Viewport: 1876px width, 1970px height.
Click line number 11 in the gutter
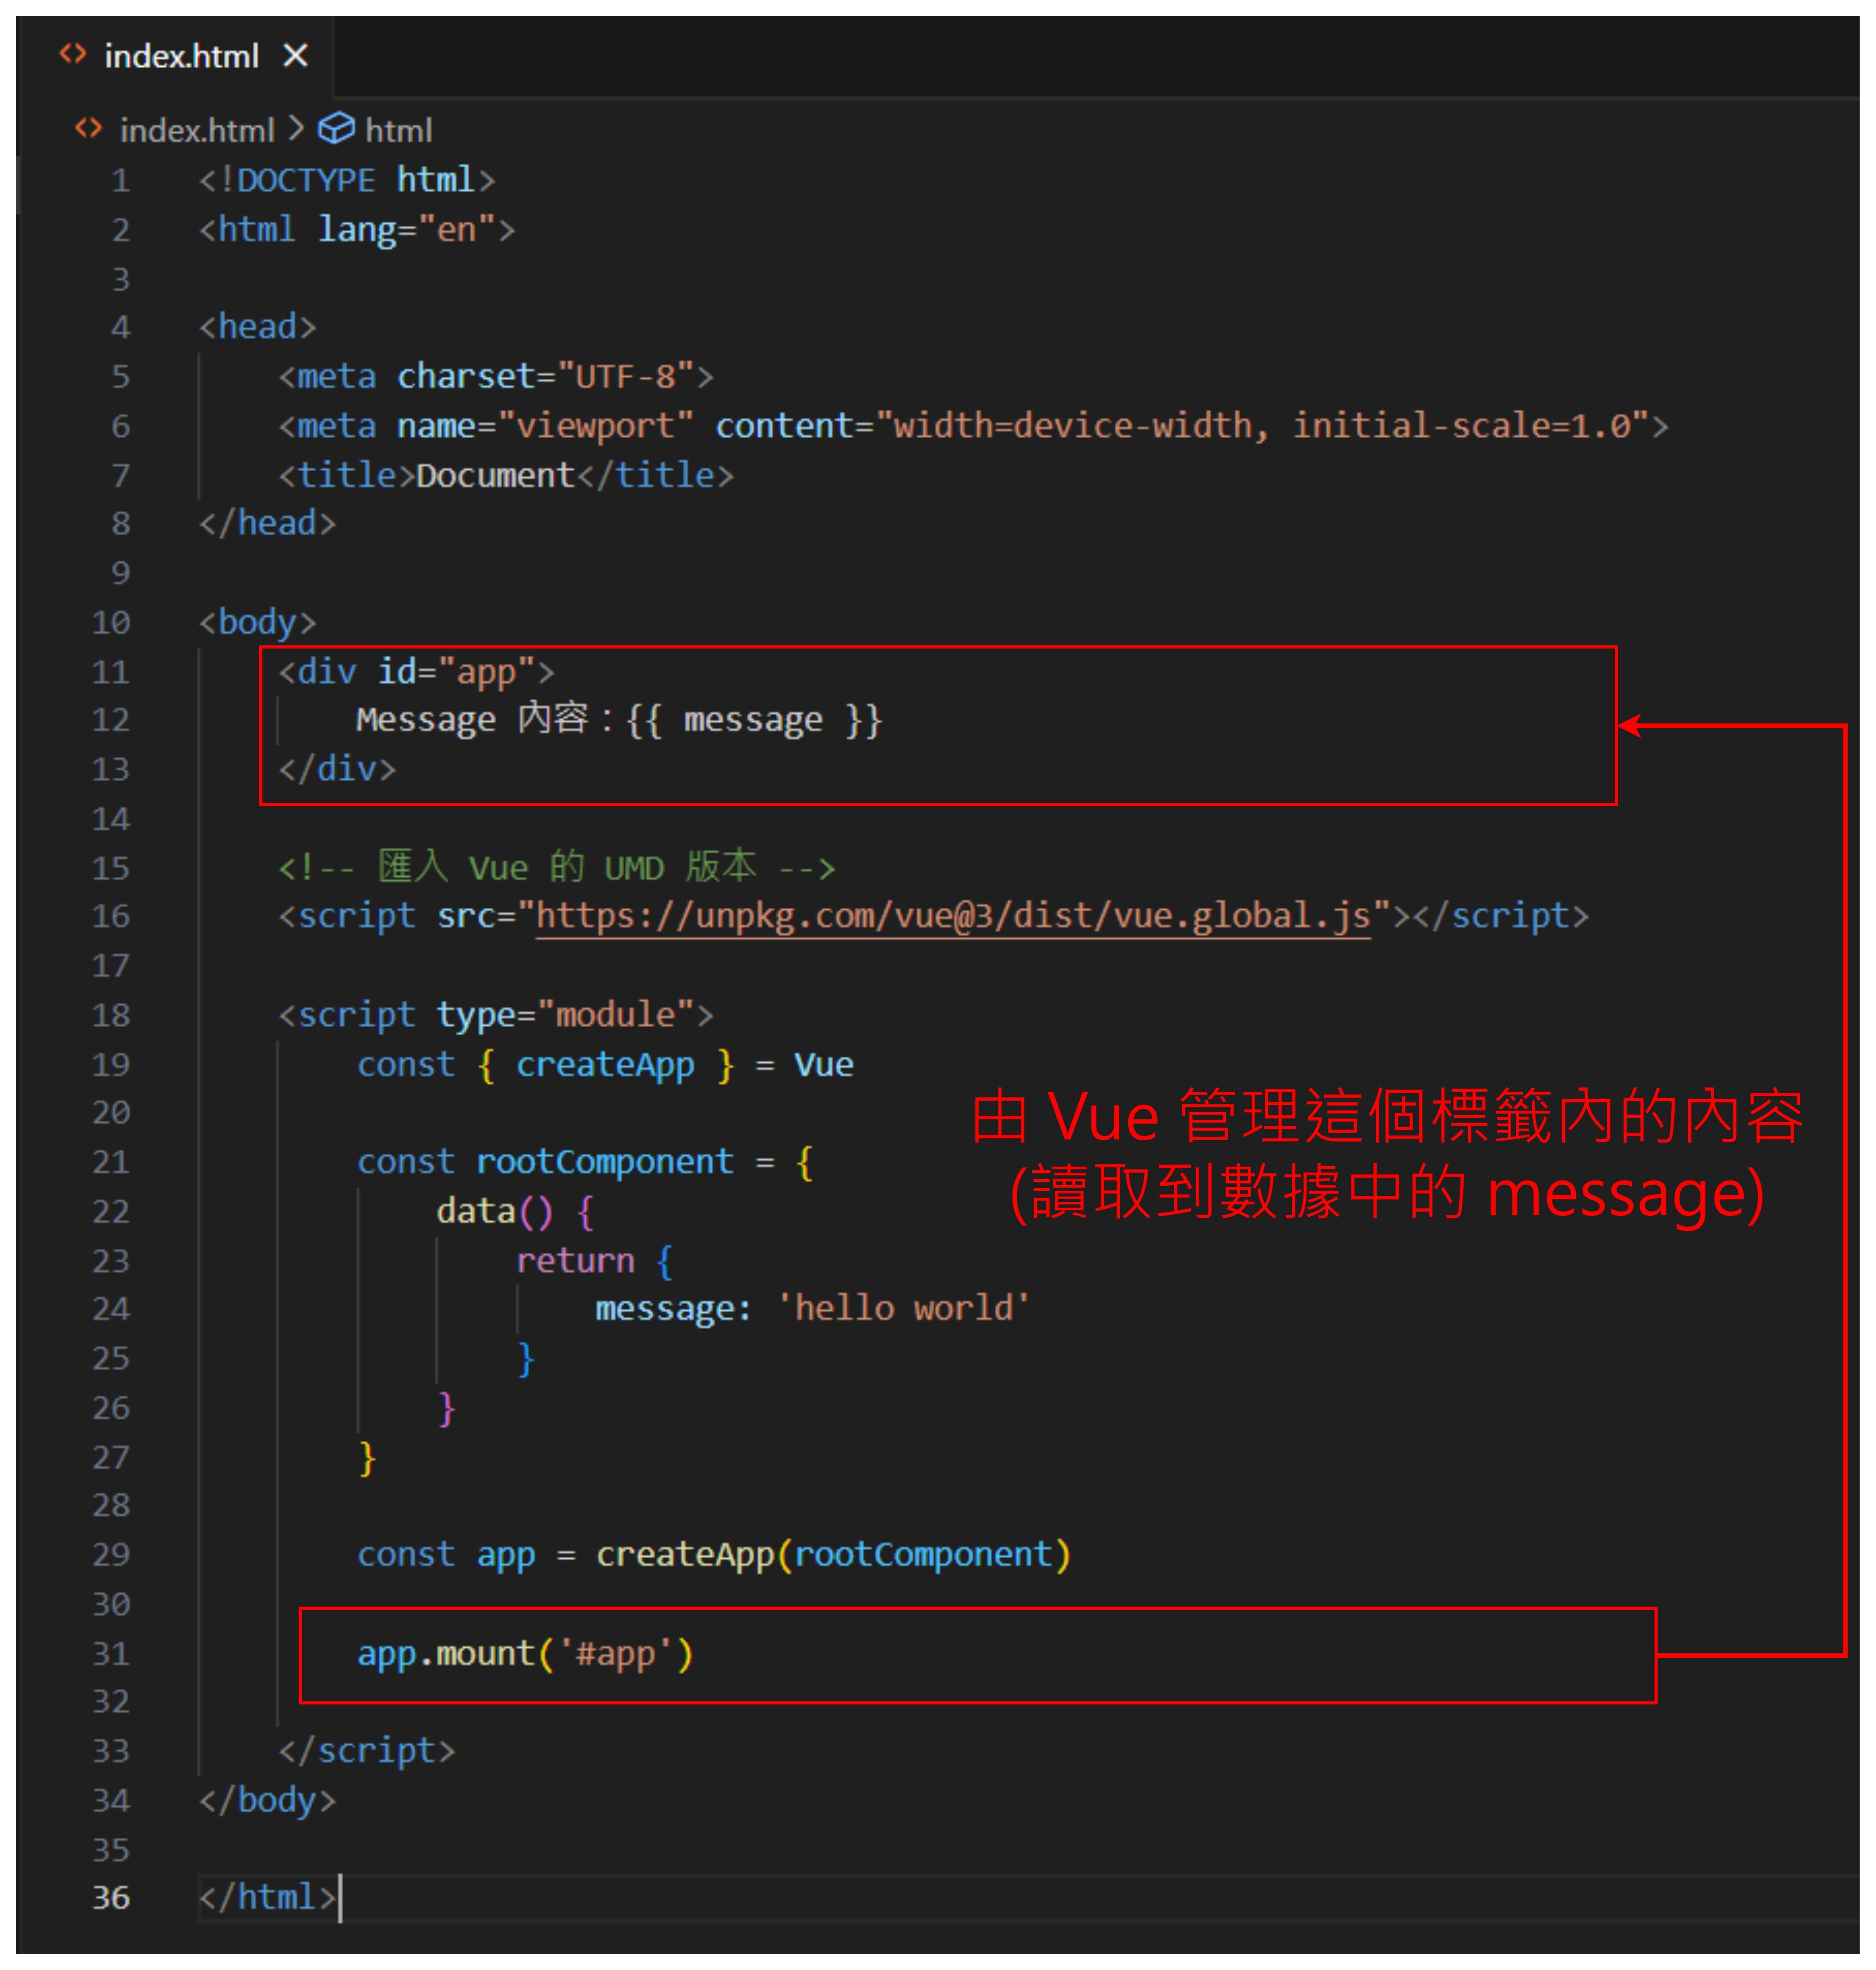(x=111, y=672)
